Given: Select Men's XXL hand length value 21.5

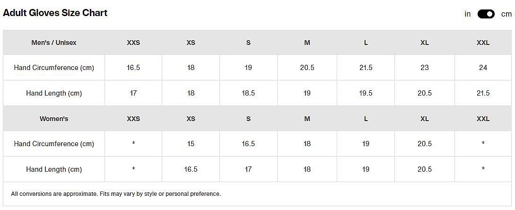Looking at the screenshot, I should 483,93.
